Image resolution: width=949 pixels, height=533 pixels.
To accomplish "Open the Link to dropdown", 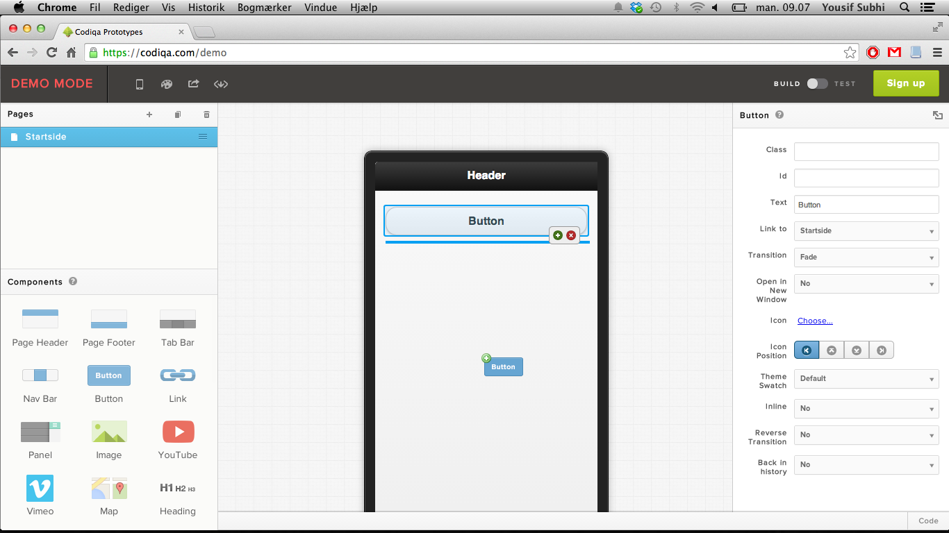I will (866, 231).
